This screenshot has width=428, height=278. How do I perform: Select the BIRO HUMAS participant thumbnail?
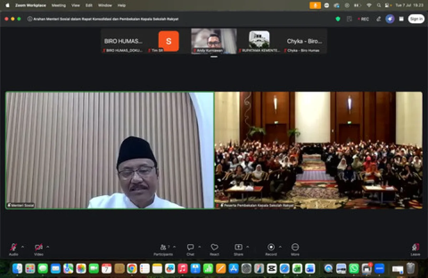coord(123,41)
